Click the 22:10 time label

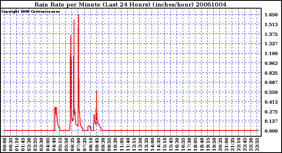(x=238, y=144)
